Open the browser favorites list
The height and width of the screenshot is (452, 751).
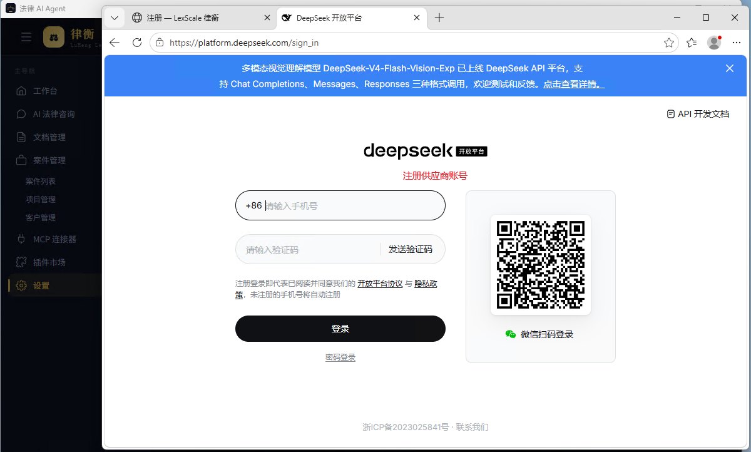[692, 43]
